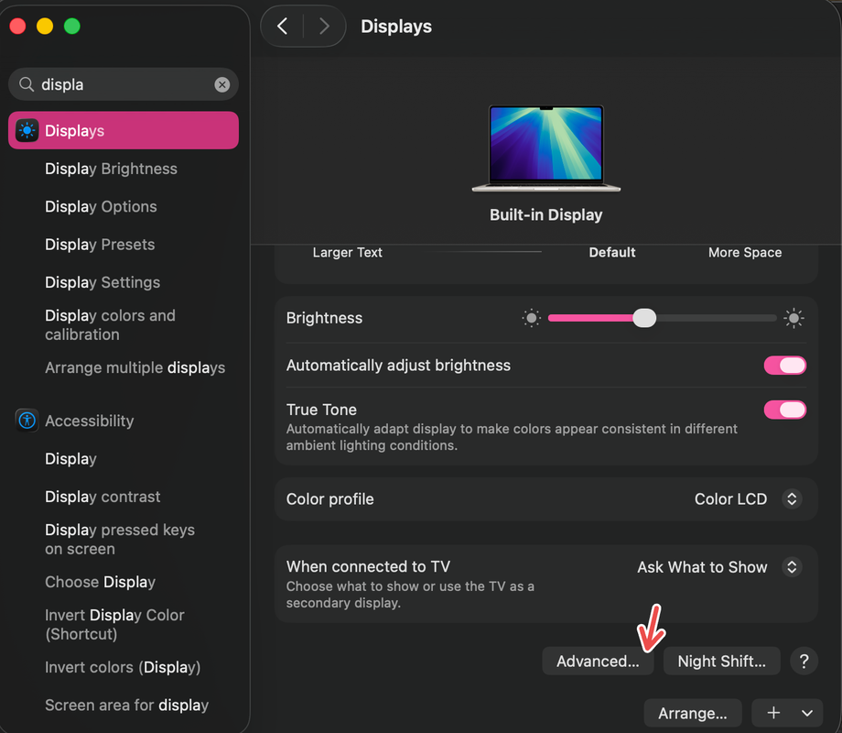This screenshot has height=733, width=842.
Task: Open Invert colors (Display) result
Action: (x=123, y=667)
